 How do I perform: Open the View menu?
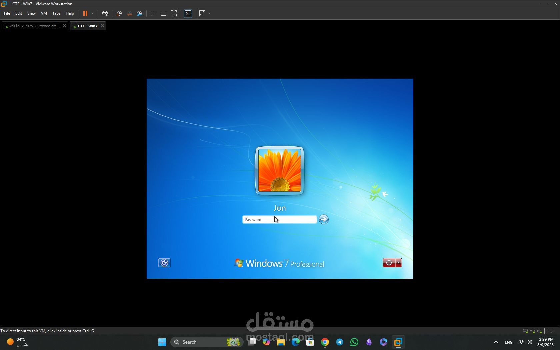tap(31, 13)
